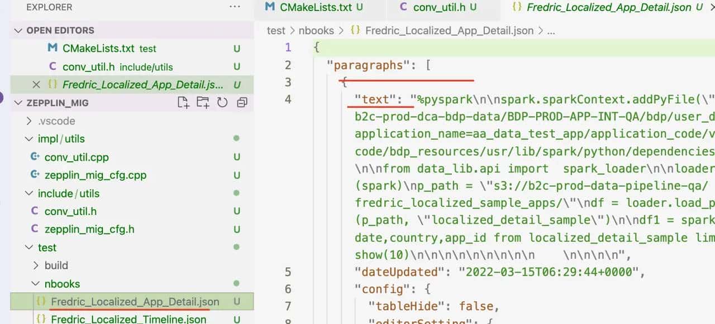Open Fredric_Localized_Timeline.json in nbooks folder
Image resolution: width=715 pixels, height=324 pixels.
coord(128,319)
